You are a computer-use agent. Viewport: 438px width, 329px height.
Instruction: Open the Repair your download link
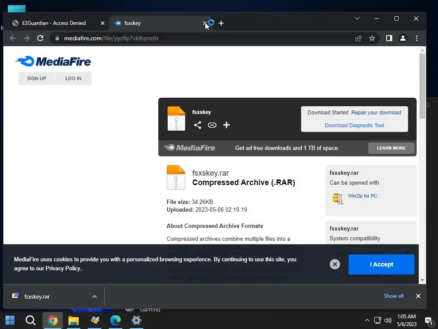[x=376, y=113]
